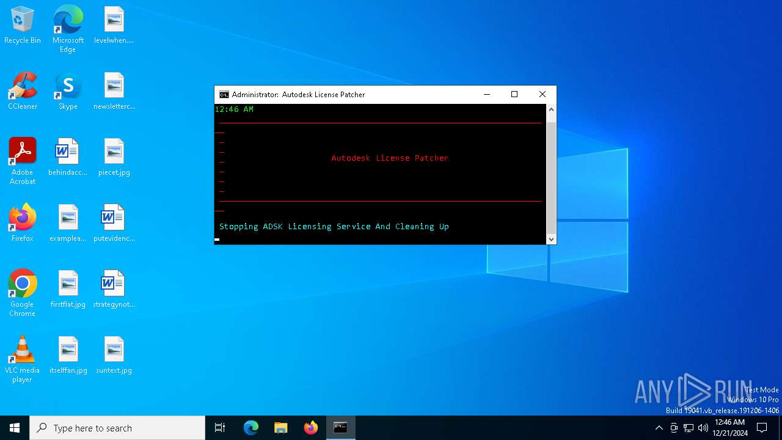Open CCleaner desktop shortcut
Screen dimensions: 782x440
coord(23,92)
